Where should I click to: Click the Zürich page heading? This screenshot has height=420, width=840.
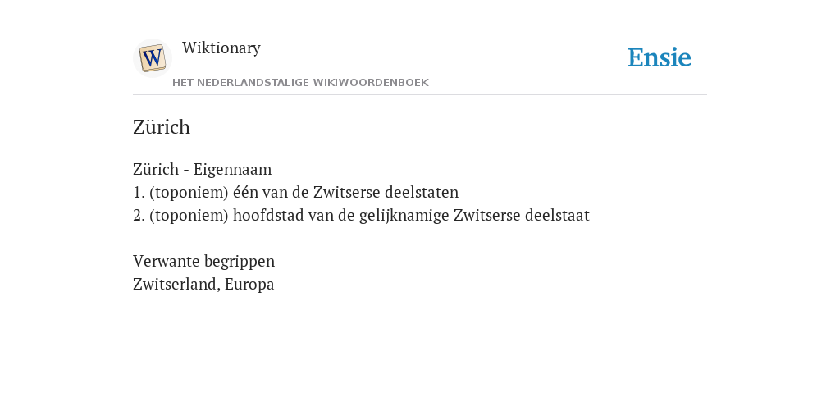coord(162,127)
